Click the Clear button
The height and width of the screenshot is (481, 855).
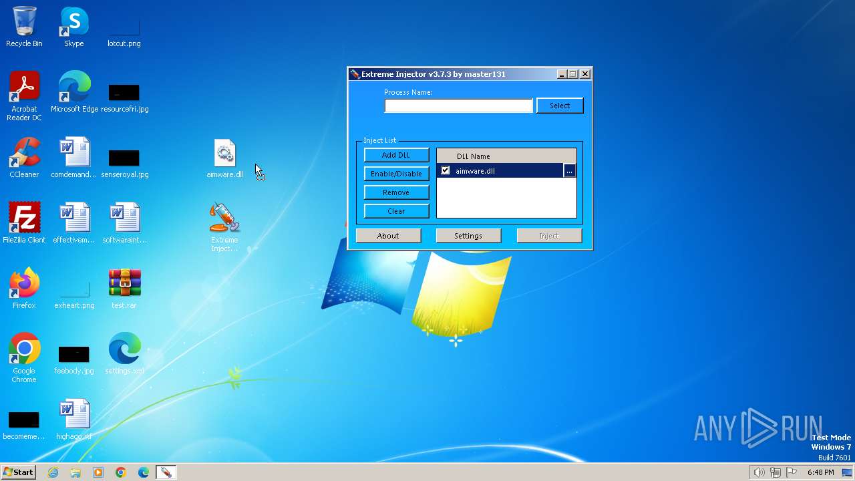point(396,211)
